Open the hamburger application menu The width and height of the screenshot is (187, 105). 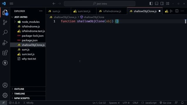tap(11, 3)
